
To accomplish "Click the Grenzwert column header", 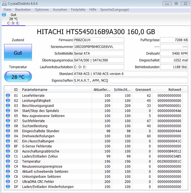I will point(142,89).
